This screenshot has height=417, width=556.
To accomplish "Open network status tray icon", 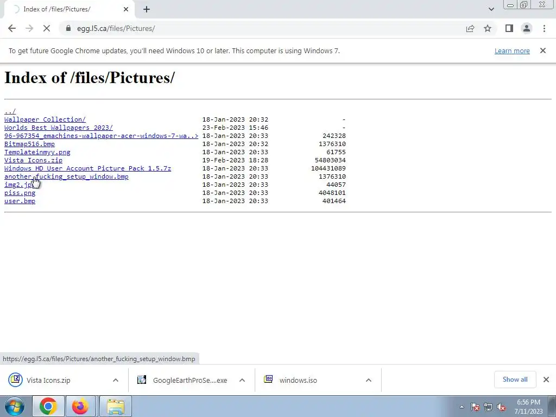I will pos(488,407).
